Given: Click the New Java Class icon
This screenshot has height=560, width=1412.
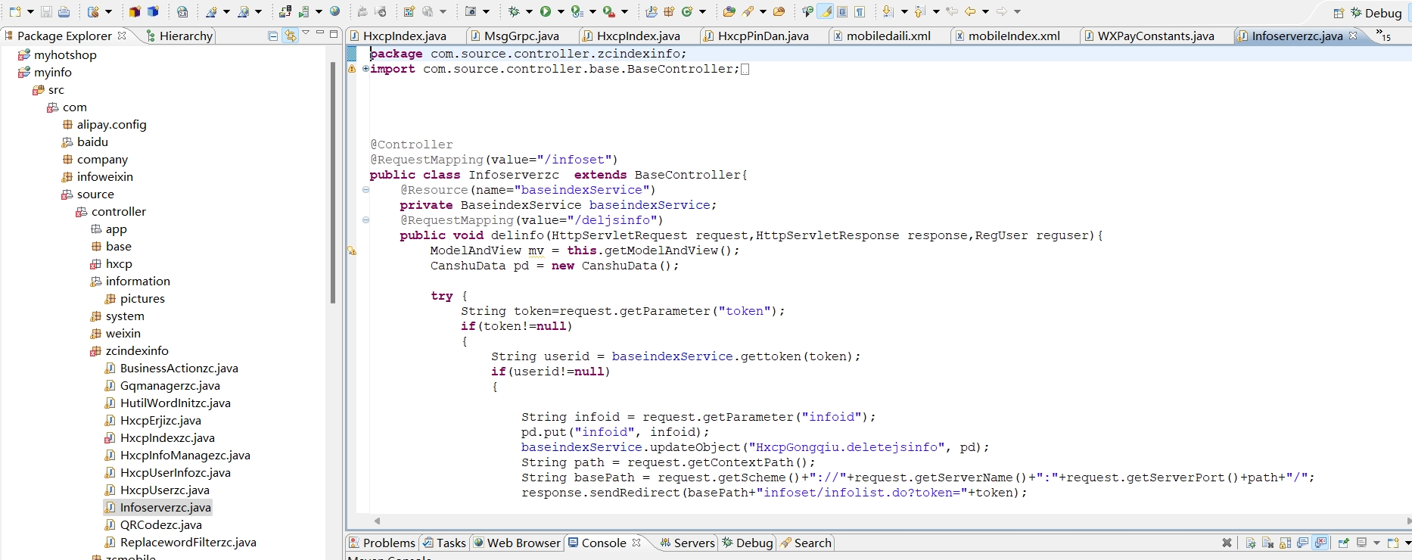Looking at the screenshot, I should click(687, 11).
